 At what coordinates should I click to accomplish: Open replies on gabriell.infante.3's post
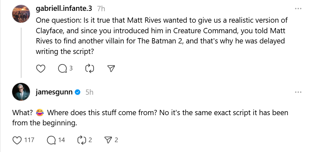coord(62,68)
